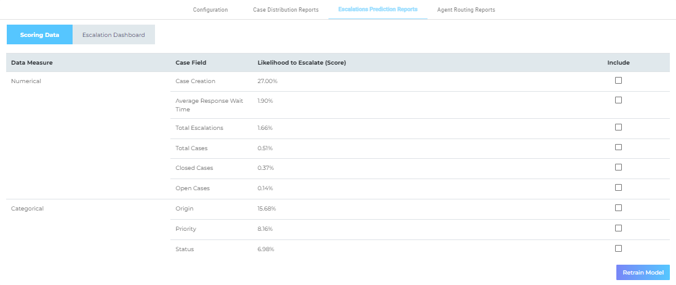Click the Scoring Data button

click(x=39, y=35)
